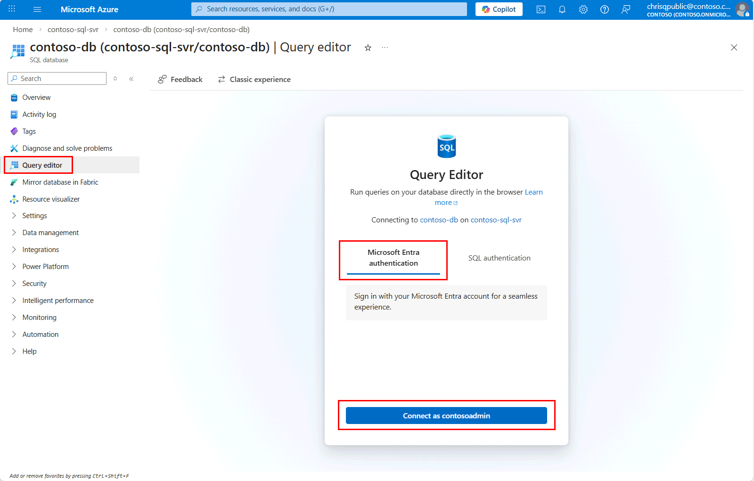
Task: Close the Query editor blade
Action: (734, 48)
